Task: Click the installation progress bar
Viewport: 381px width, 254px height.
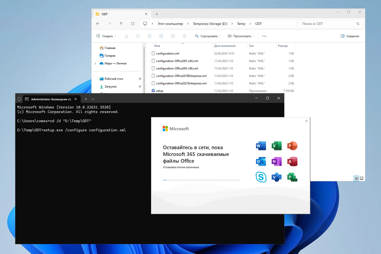Action: pyautogui.click(x=201, y=180)
